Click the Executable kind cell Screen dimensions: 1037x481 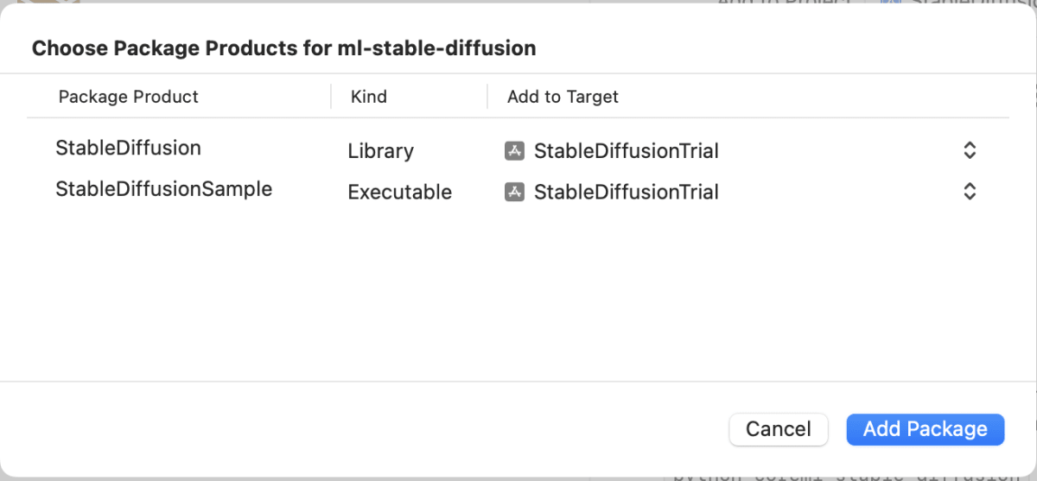point(399,192)
